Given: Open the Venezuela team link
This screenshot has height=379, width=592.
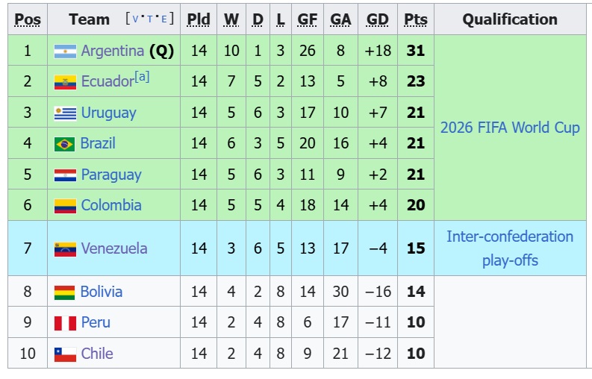Looking at the screenshot, I should coord(114,248).
